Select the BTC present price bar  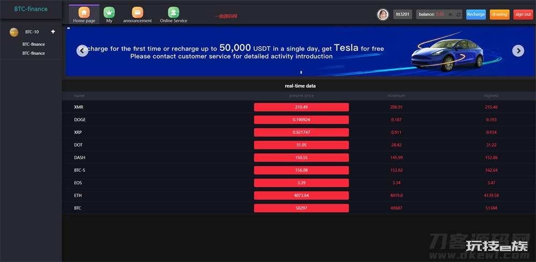[x=301, y=208]
